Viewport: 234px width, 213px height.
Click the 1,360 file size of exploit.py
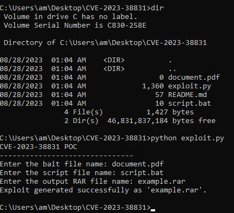(x=153, y=86)
